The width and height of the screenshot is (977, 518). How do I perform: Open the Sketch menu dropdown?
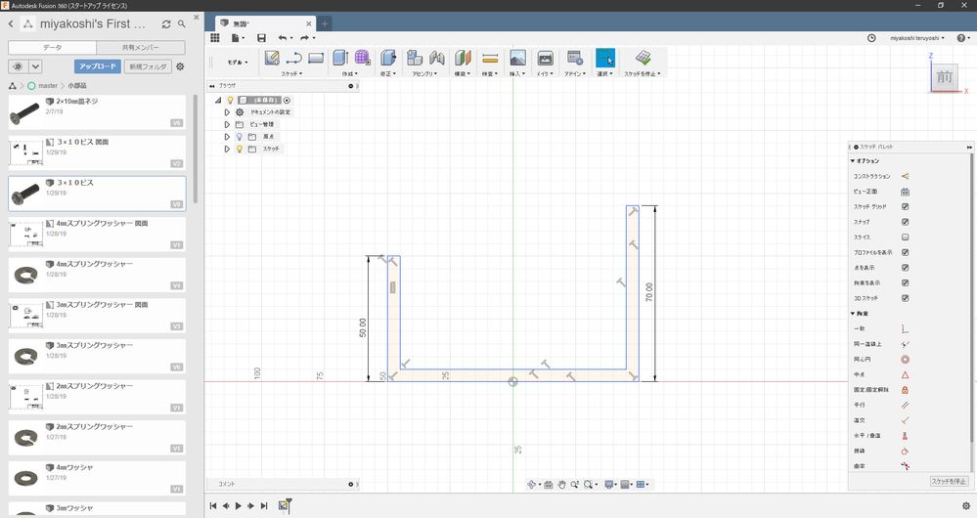(x=291, y=74)
